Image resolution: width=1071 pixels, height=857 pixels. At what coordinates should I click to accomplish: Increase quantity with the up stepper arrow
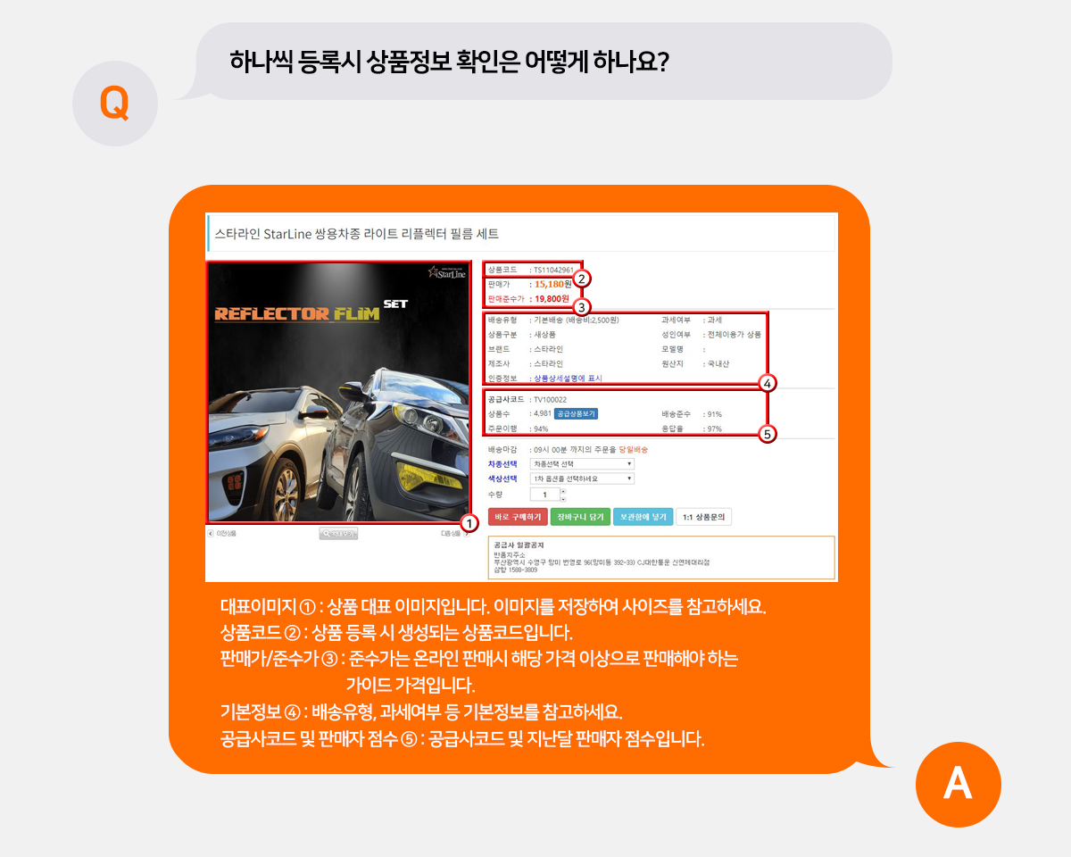563,491
